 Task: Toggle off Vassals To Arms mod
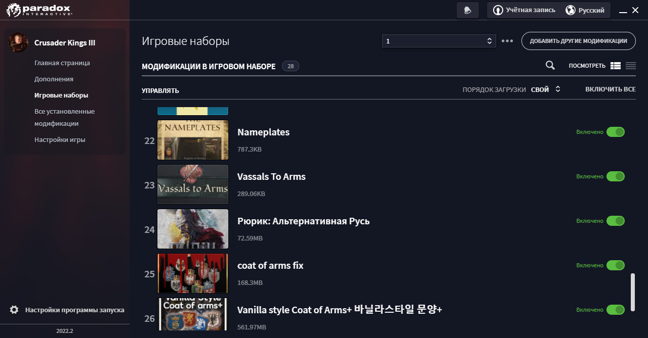tap(616, 176)
